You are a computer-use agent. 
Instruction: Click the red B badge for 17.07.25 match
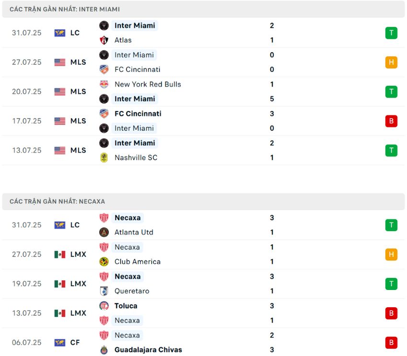point(391,121)
